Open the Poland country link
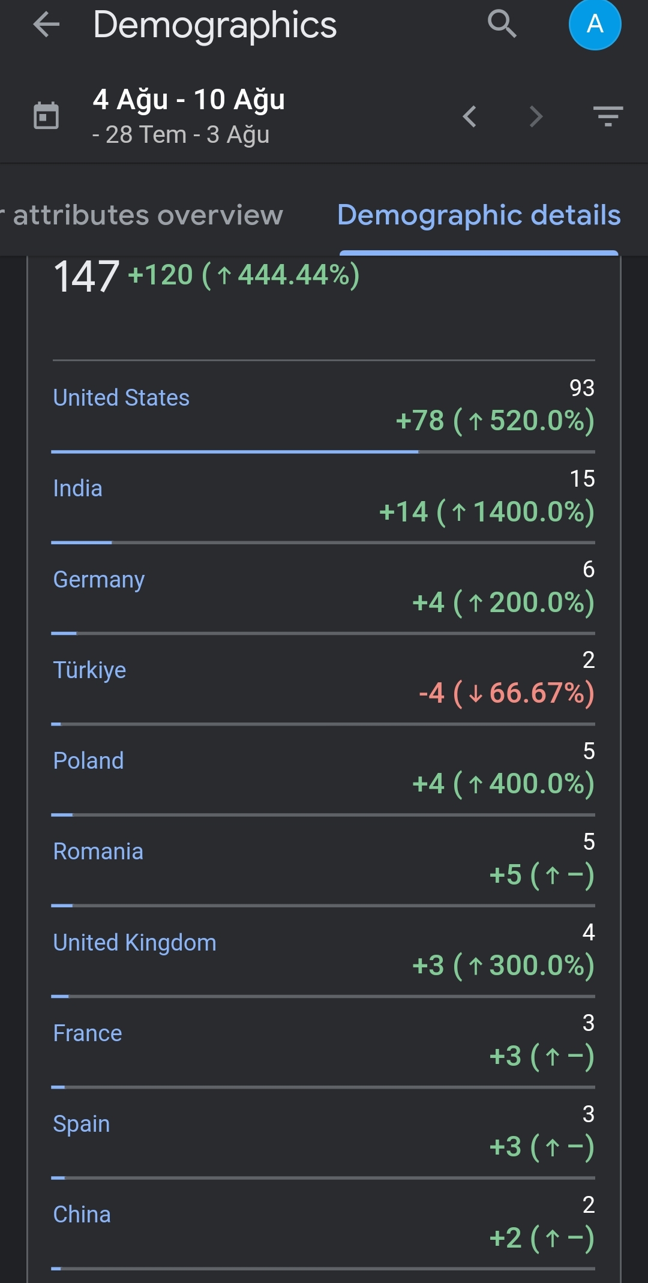 pos(88,761)
